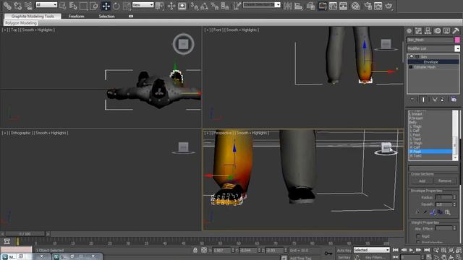Toggle Window/Crossing selection mode
The image size is (463, 260).
[94, 6]
